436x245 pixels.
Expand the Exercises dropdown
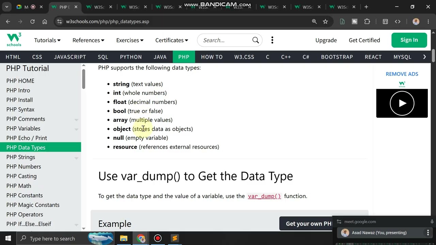point(130,40)
